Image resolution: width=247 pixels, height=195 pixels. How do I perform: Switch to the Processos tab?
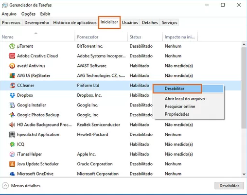[x=11, y=23]
